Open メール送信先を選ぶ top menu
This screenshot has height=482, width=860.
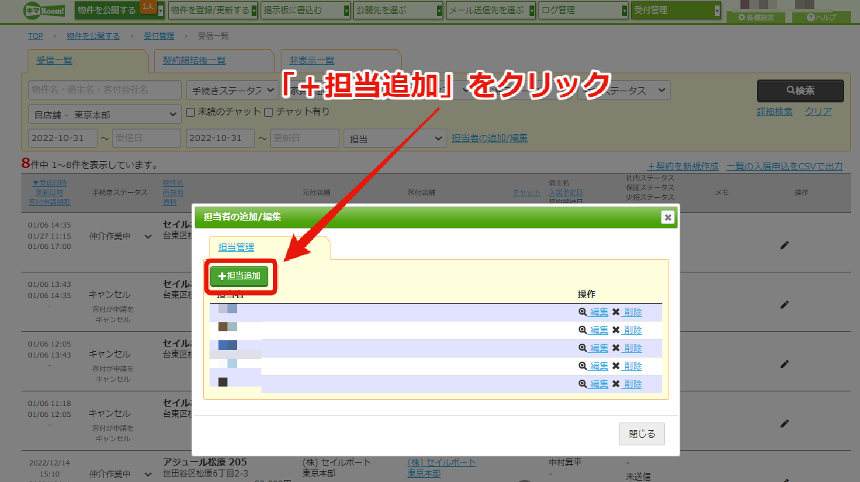tap(491, 10)
